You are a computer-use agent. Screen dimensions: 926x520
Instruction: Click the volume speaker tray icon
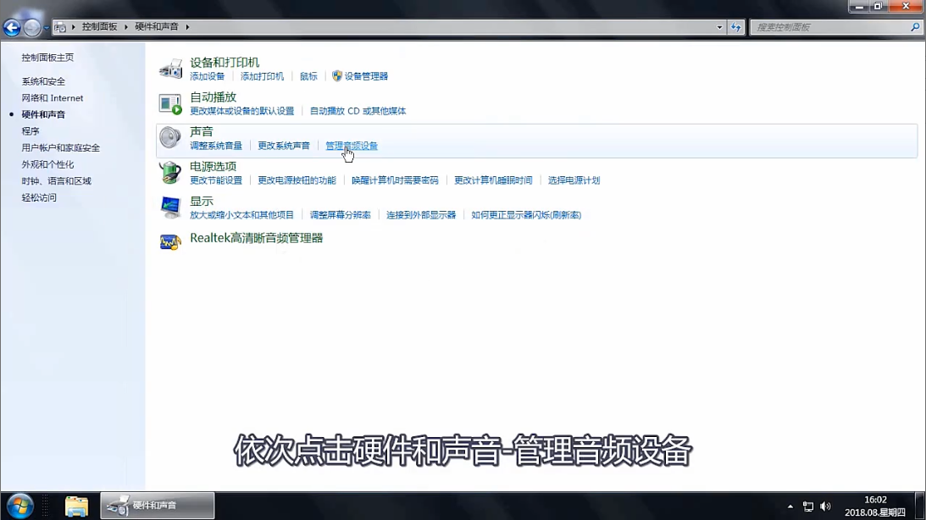(825, 506)
